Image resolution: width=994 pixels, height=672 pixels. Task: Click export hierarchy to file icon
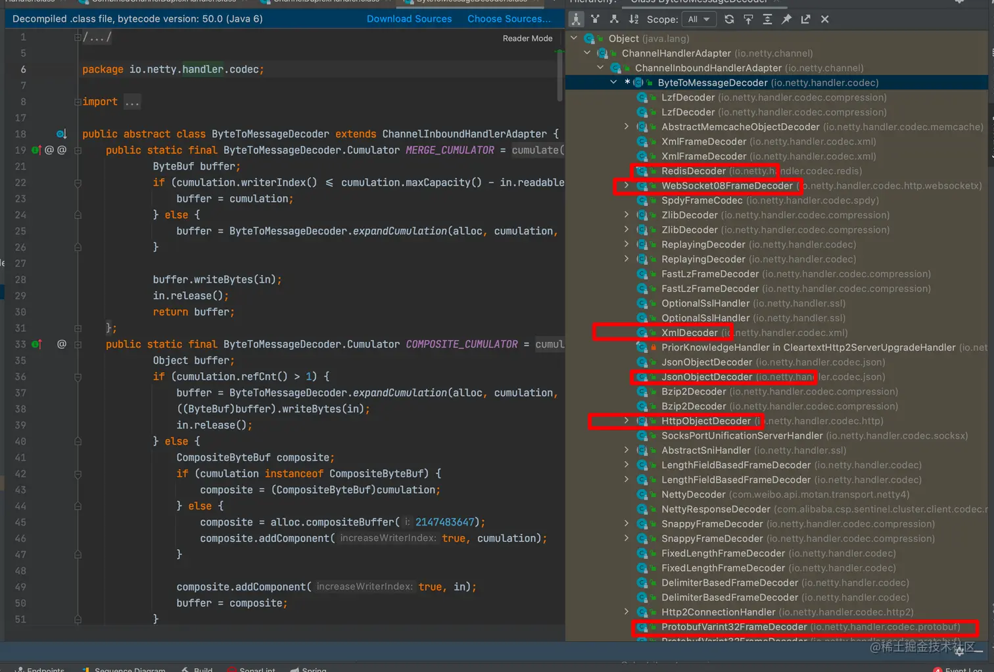point(805,19)
